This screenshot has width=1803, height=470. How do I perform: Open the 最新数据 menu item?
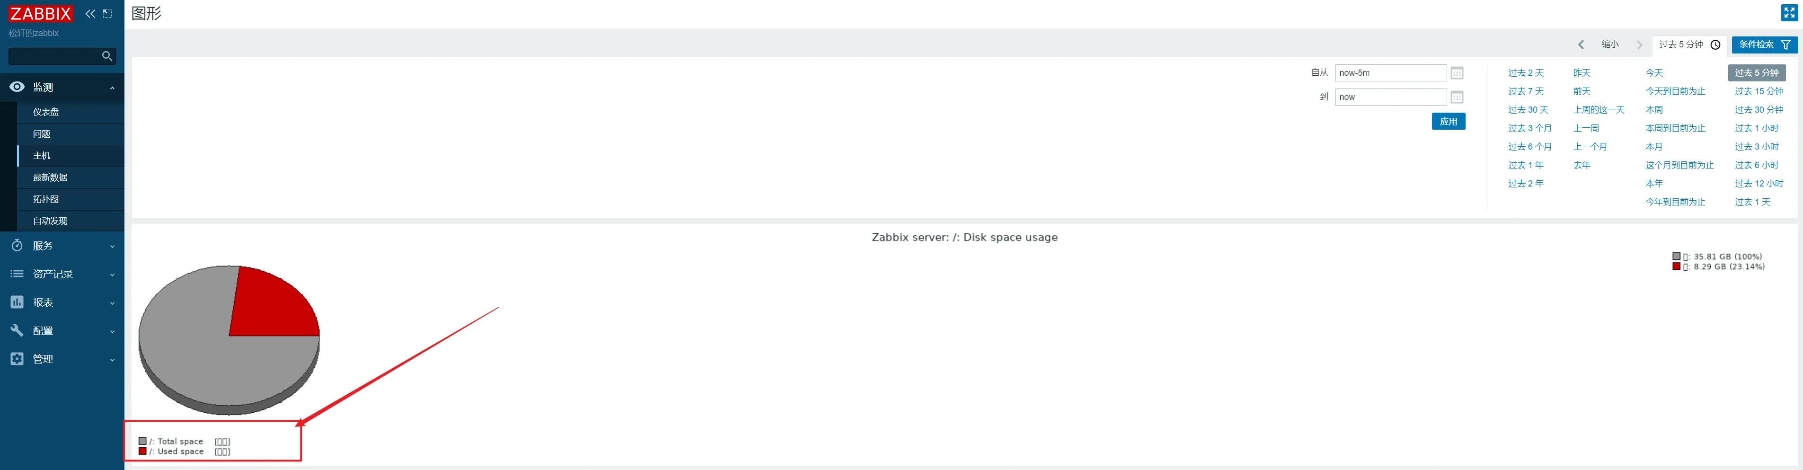pyautogui.click(x=50, y=178)
